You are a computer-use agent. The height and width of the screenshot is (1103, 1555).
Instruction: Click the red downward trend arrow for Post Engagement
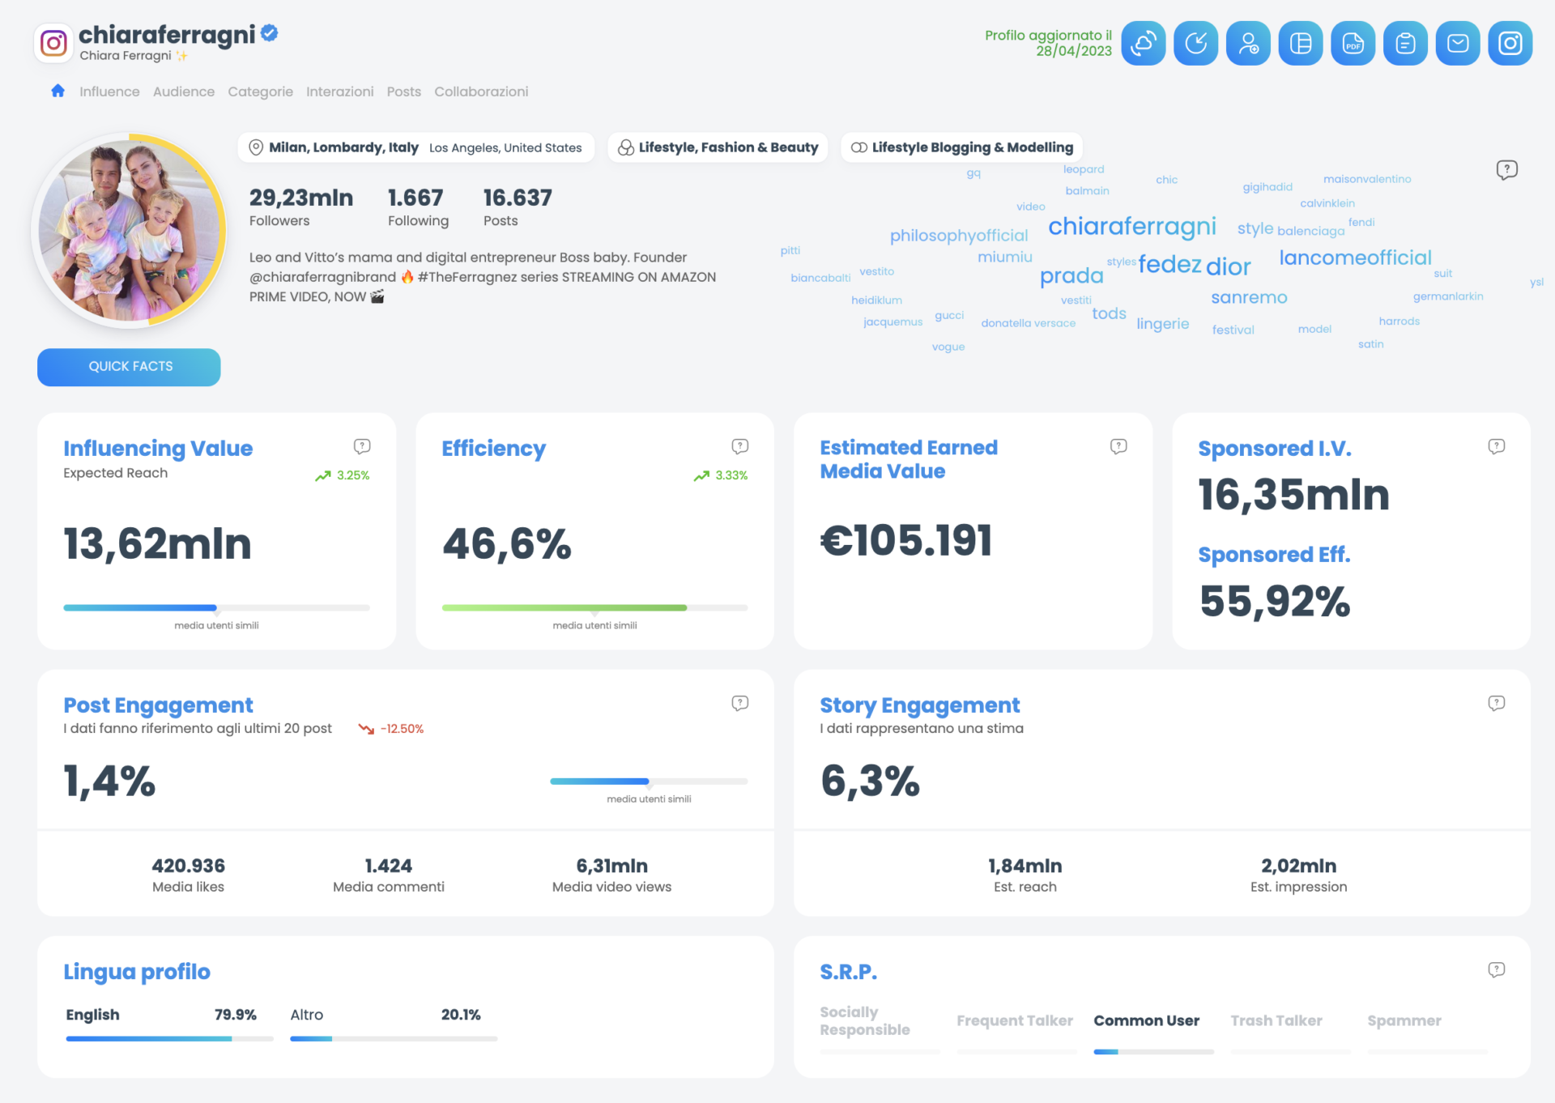tap(366, 729)
